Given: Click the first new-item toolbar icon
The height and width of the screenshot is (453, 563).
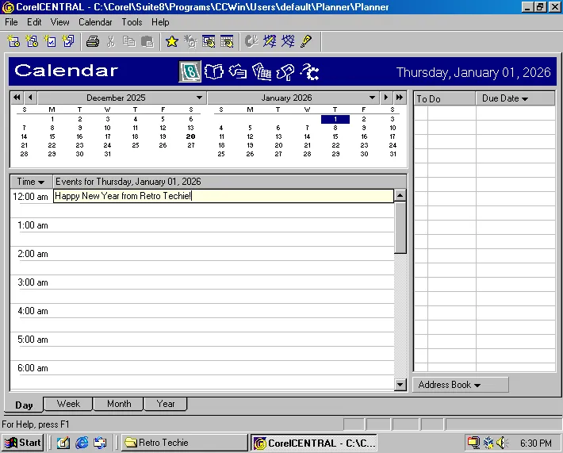Looking at the screenshot, I should pyautogui.click(x=13, y=41).
